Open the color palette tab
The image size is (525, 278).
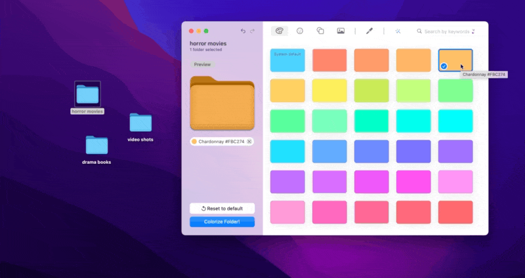[280, 31]
